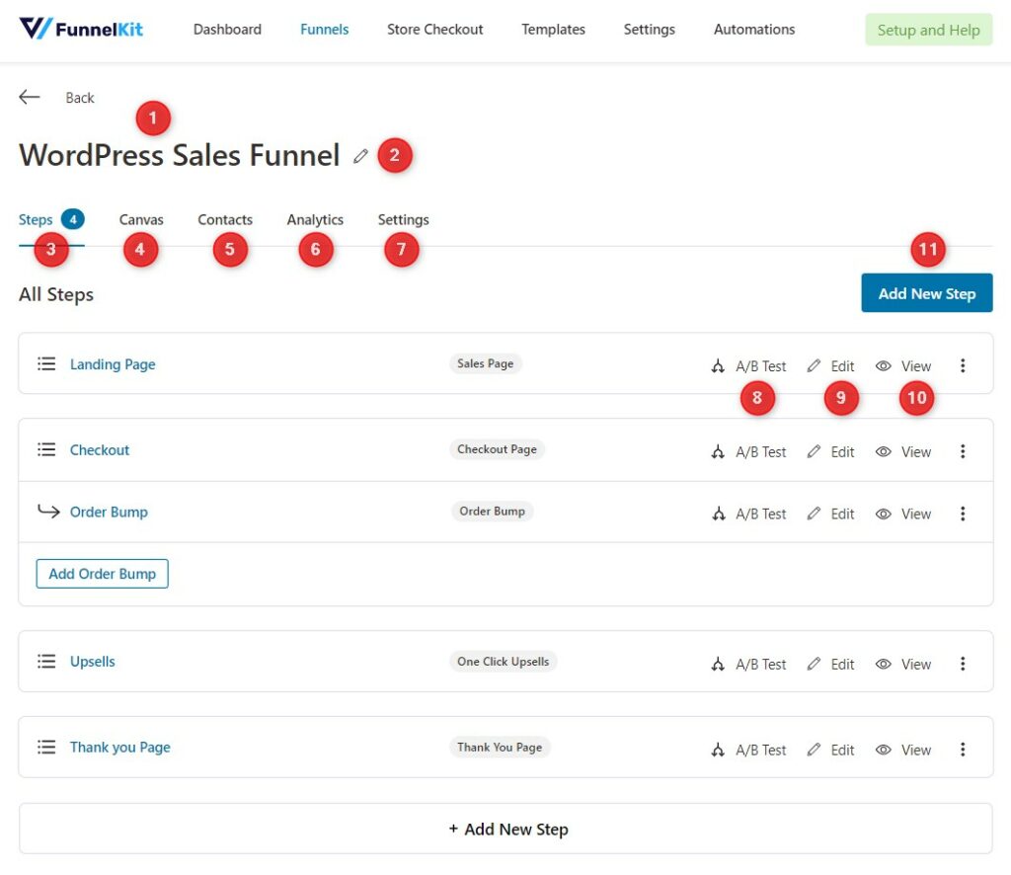
Task: Click the eye icon on Checkout row
Action: (884, 451)
